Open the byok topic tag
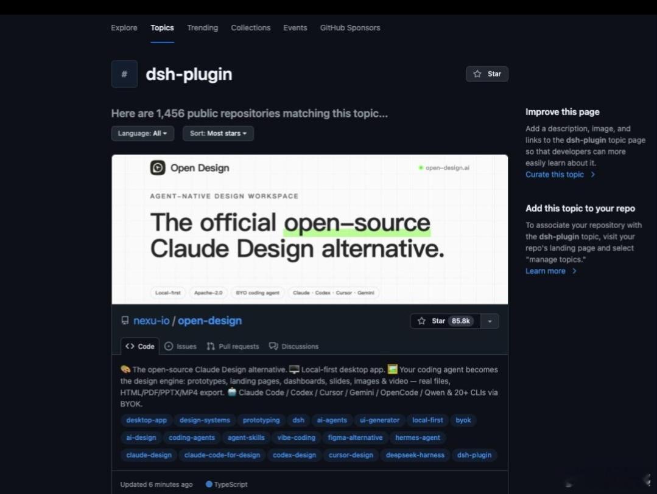Image resolution: width=657 pixels, height=494 pixels. coord(463,420)
